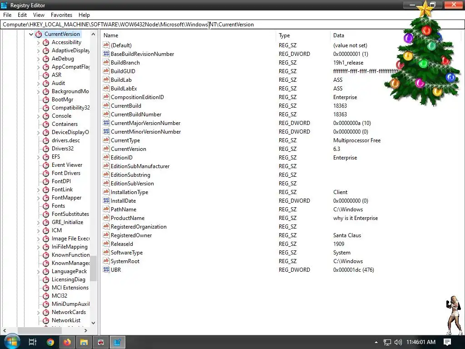Viewport: 465px width, 349px height.
Task: Select the Event Viewer key icon
Action: click(x=46, y=165)
